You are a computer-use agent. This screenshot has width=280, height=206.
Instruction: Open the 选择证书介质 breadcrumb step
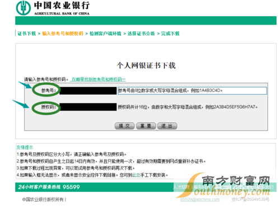pos(141,33)
